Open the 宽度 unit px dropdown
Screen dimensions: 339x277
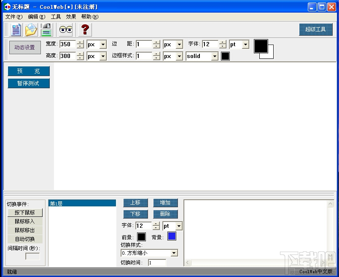(103, 45)
